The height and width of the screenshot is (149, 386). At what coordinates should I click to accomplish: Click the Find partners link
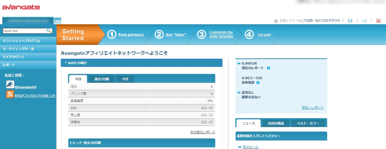131,35
